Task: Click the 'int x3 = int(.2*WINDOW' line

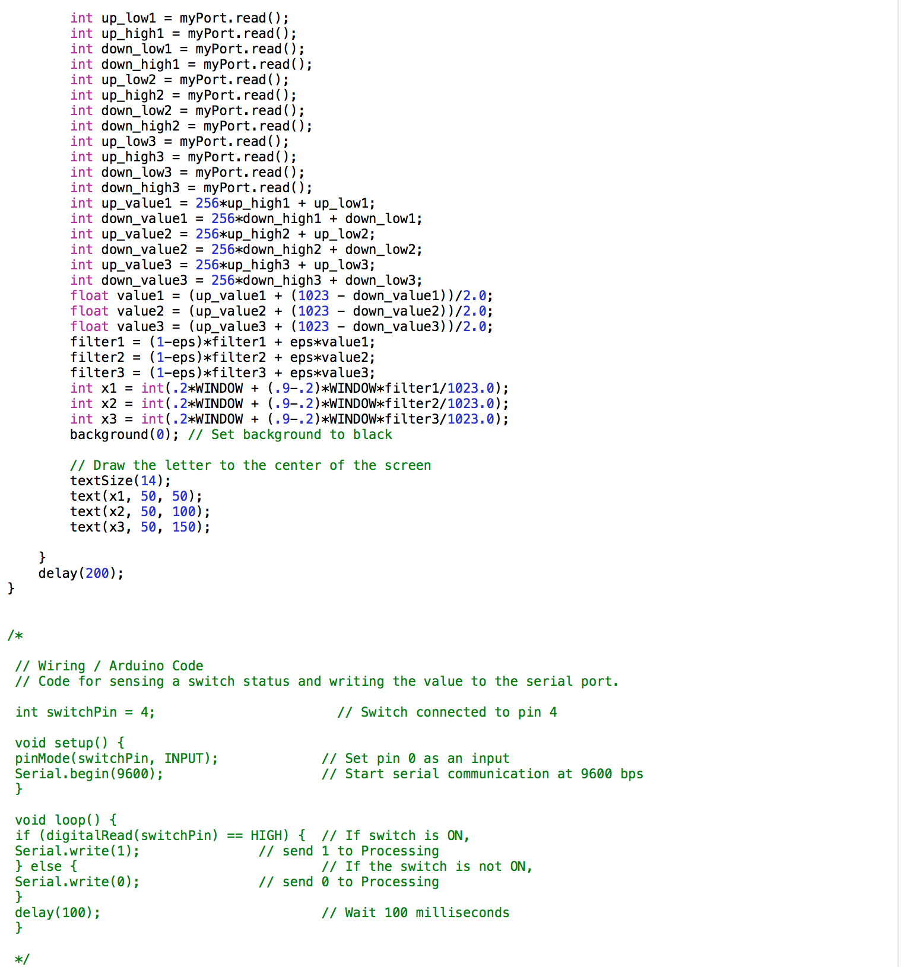Action: tap(290, 419)
